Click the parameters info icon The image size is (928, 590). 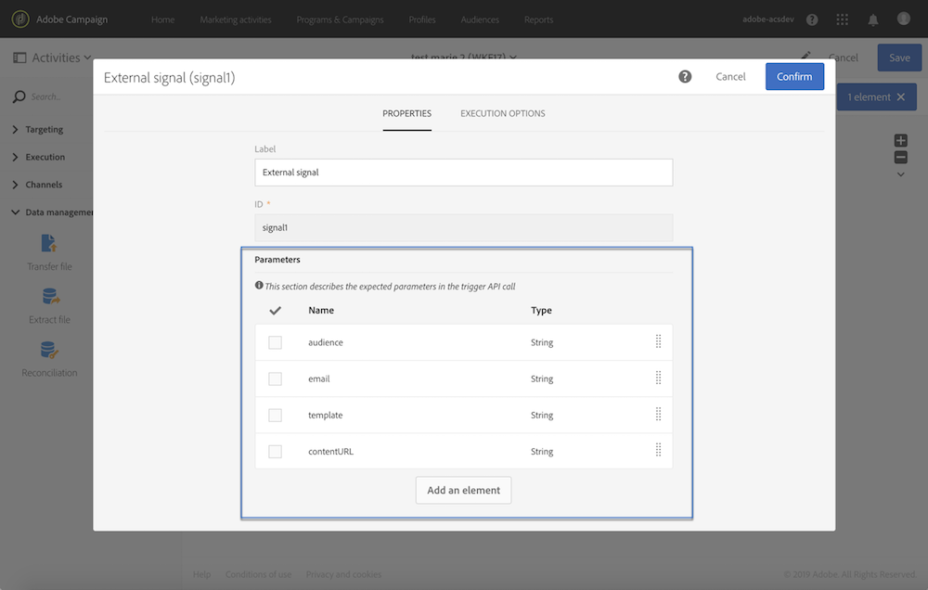259,285
